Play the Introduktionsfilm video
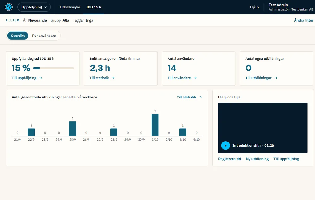 point(226,145)
